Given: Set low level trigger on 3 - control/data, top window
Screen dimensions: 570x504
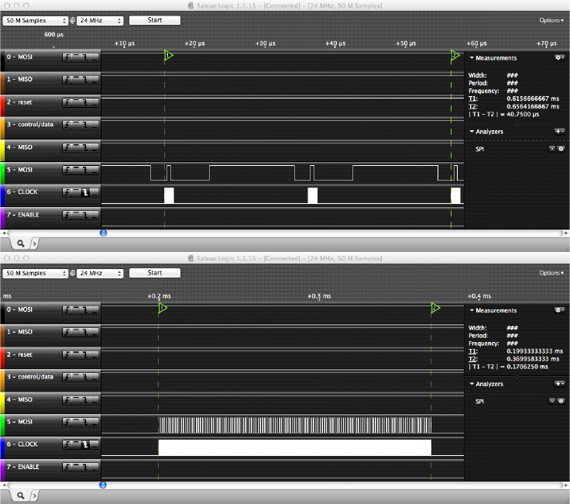Looking at the screenshot, I should click(94, 125).
